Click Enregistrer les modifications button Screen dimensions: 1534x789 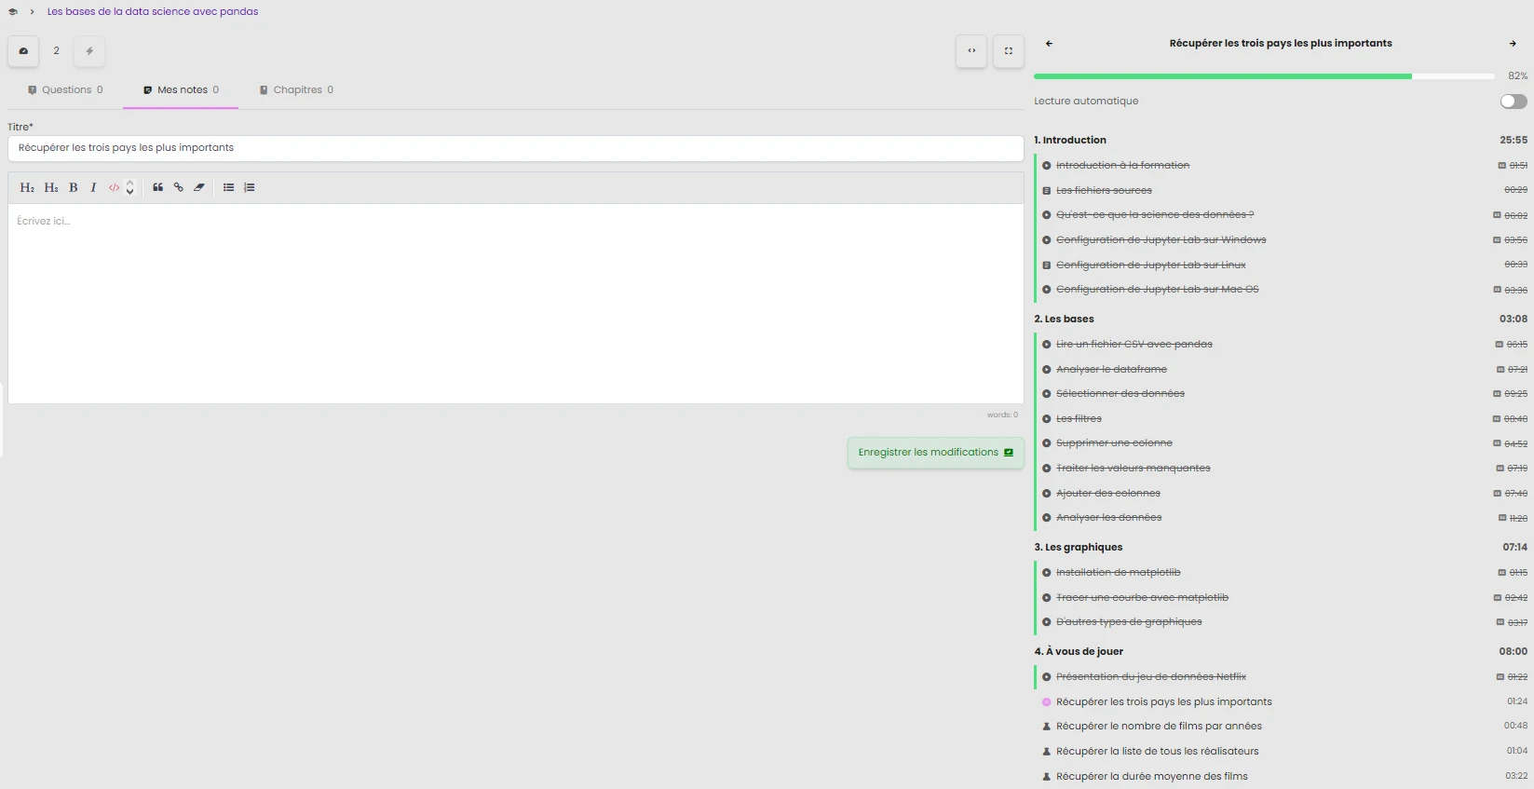(x=935, y=453)
